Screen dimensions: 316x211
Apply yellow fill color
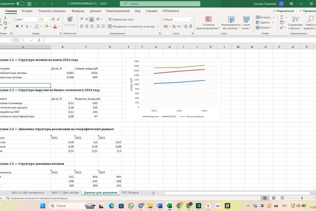(47, 26)
